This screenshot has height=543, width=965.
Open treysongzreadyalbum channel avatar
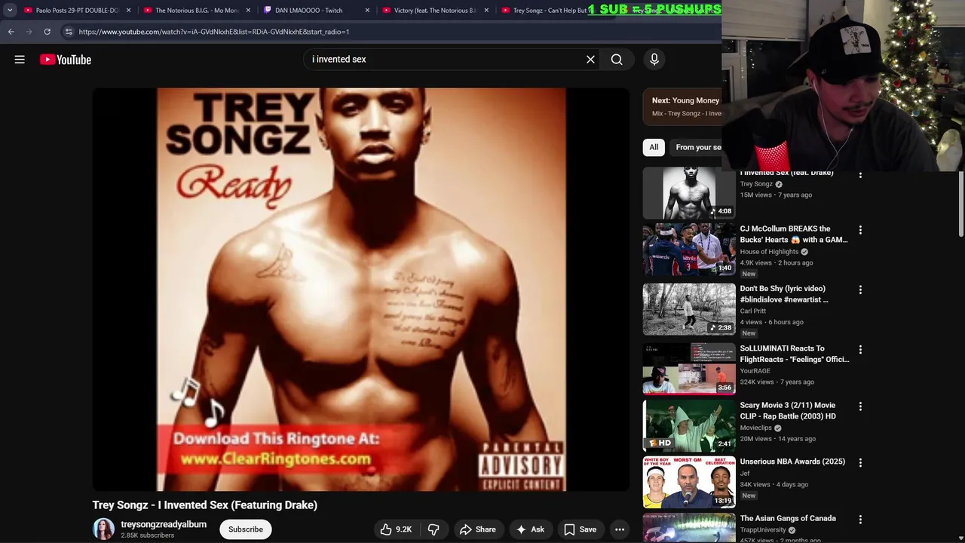103,529
